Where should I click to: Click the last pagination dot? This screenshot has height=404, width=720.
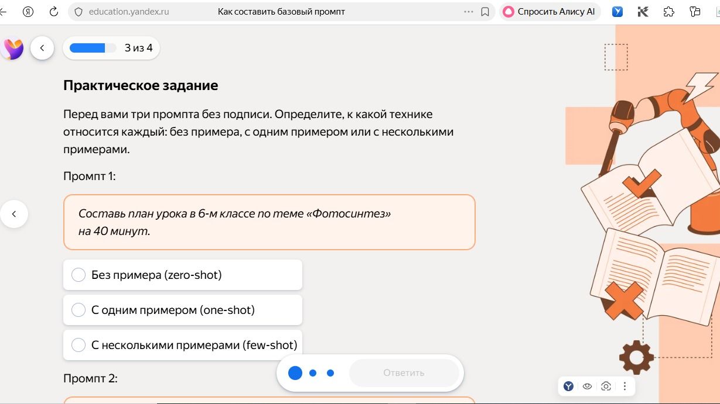click(x=330, y=373)
